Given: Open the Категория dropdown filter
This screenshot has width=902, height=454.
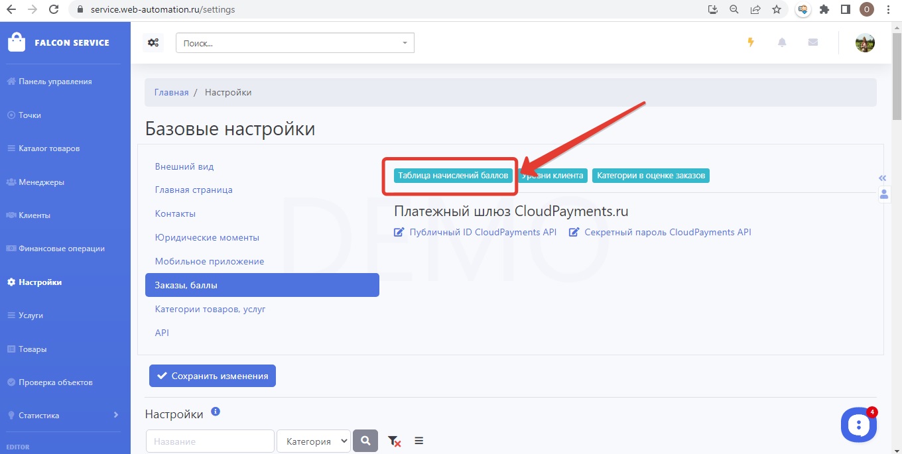Looking at the screenshot, I should point(314,441).
